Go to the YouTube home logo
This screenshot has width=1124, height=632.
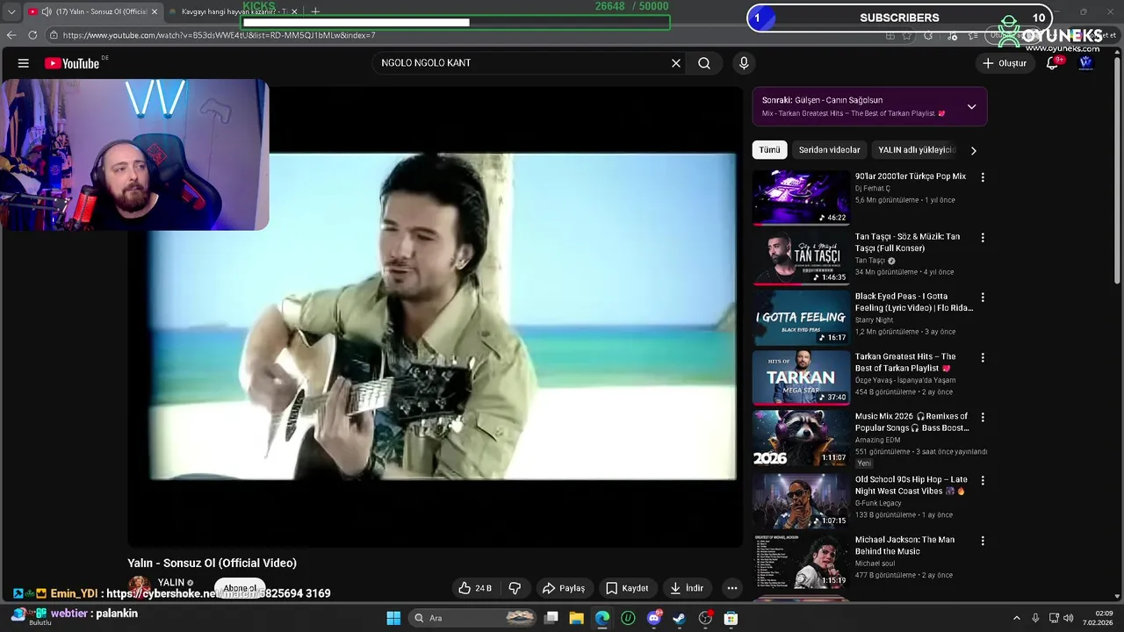click(x=72, y=63)
